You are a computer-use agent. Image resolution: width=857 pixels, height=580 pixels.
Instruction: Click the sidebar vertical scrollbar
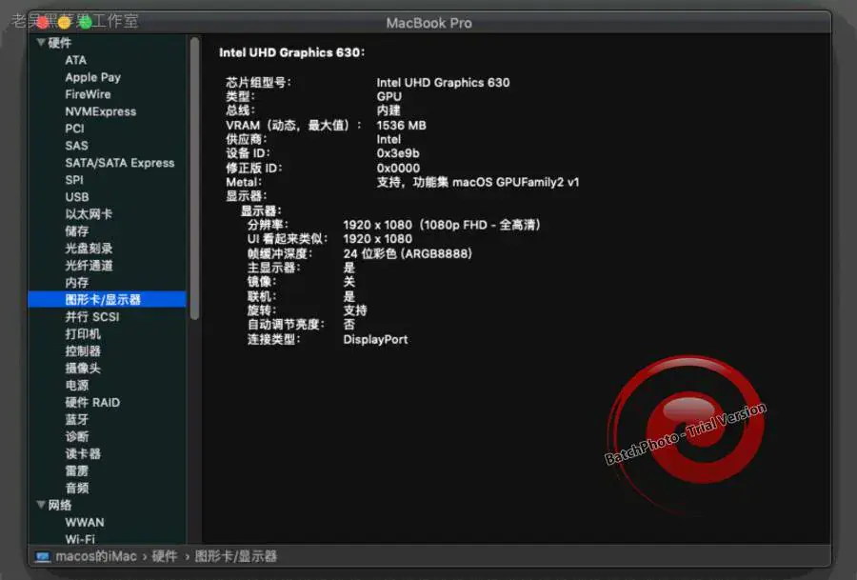(194, 178)
